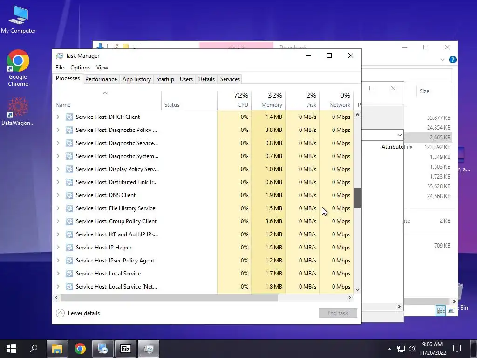Expand Service Host: DHCP Client row
The width and height of the screenshot is (477, 358).
58,117
